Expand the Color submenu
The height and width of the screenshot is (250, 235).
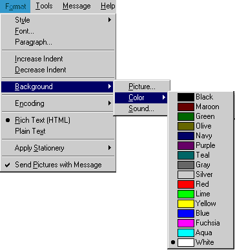click(x=141, y=98)
